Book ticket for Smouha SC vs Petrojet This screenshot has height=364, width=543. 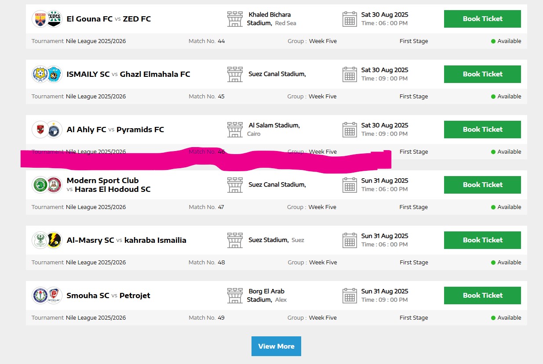[482, 296]
